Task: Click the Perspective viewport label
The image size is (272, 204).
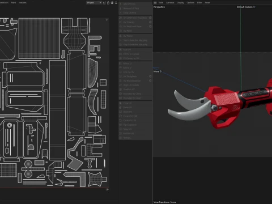Action: 159,7
